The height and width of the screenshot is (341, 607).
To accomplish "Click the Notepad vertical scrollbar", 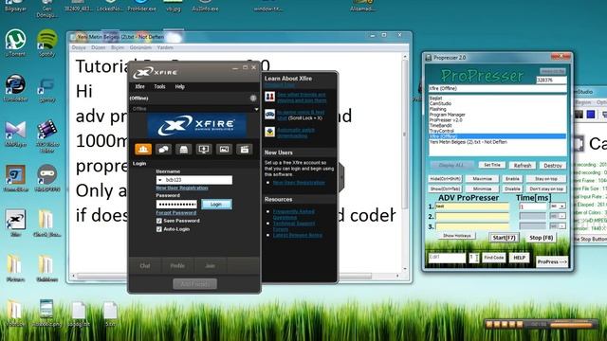I will [x=405, y=162].
